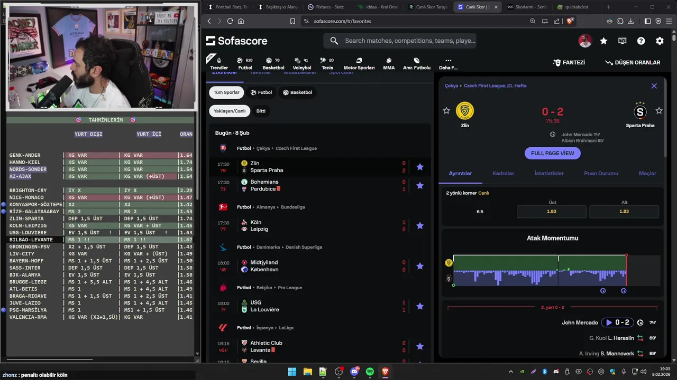Open Brave shields icon
This screenshot has height=380, width=677.
click(x=570, y=21)
